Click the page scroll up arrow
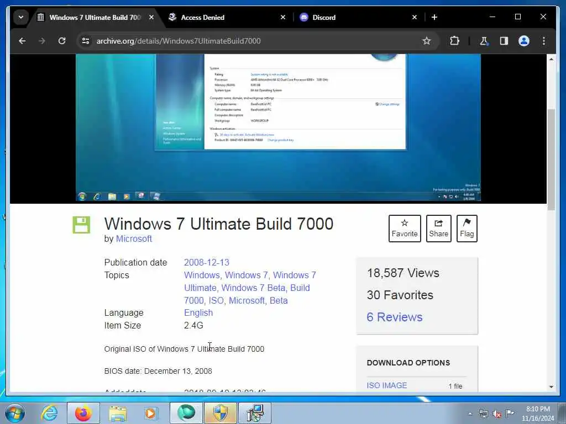 pyautogui.click(x=551, y=59)
